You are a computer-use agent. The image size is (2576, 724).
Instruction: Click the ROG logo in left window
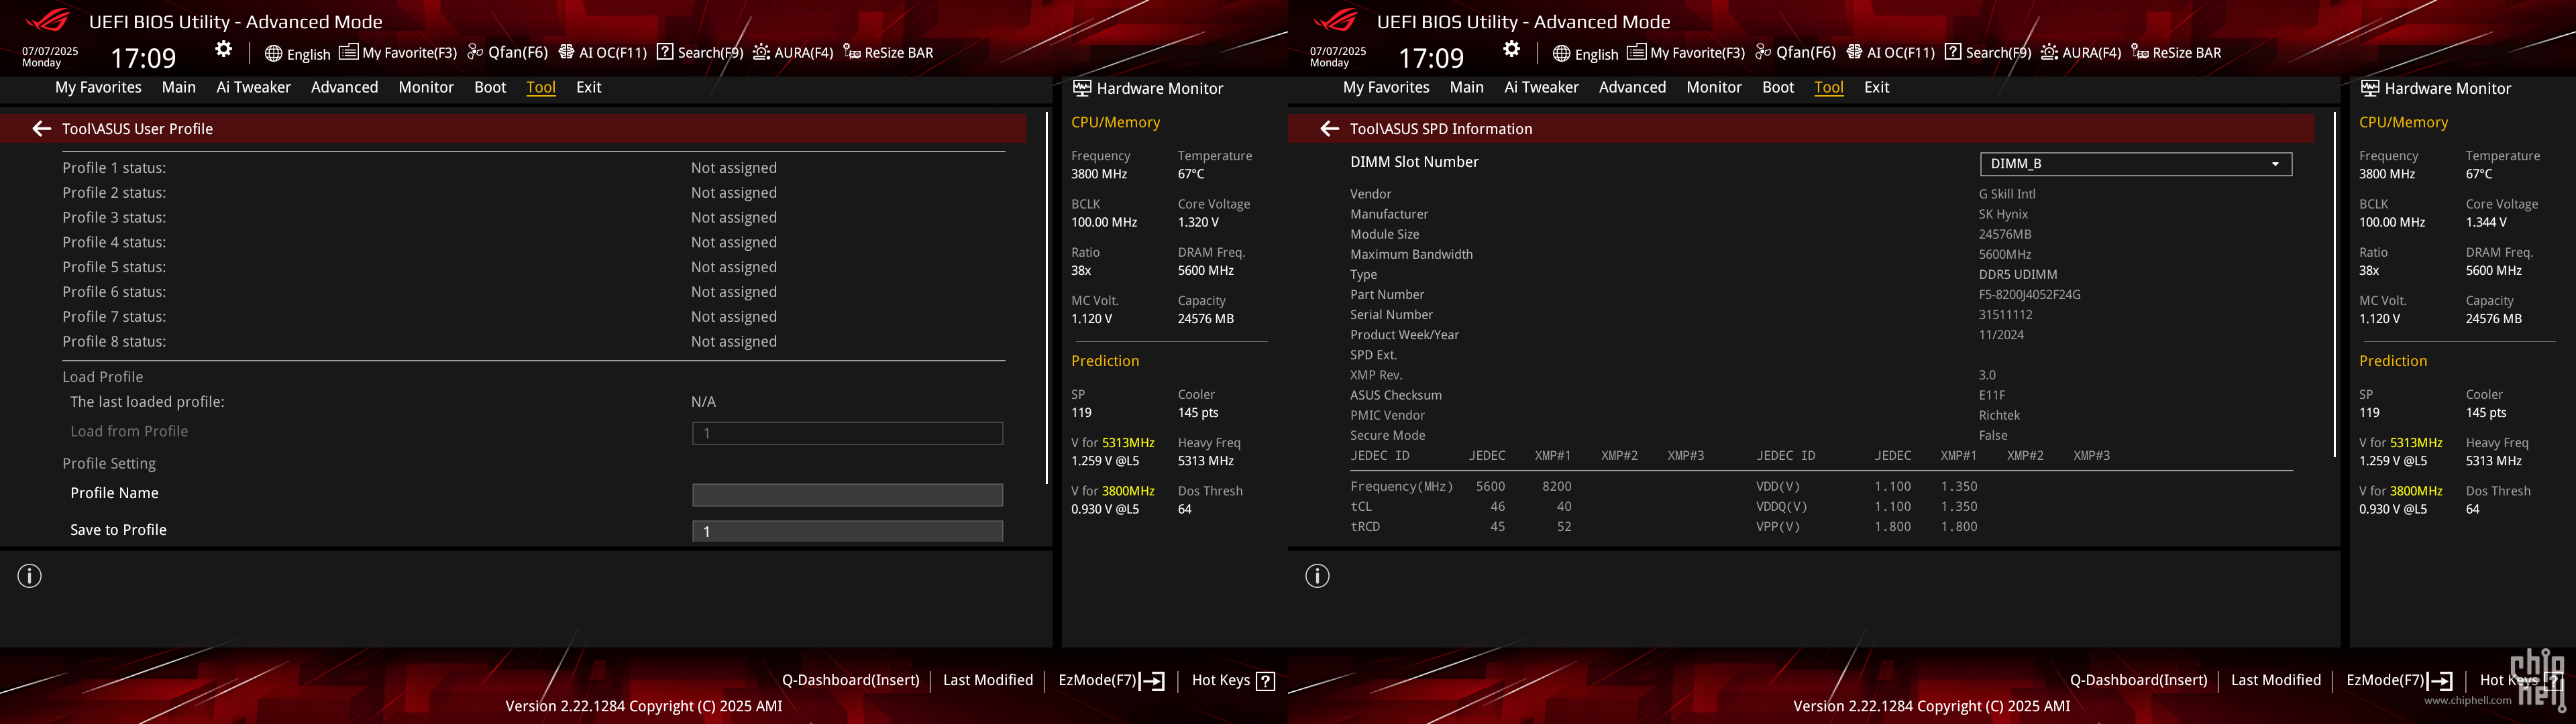[x=47, y=20]
